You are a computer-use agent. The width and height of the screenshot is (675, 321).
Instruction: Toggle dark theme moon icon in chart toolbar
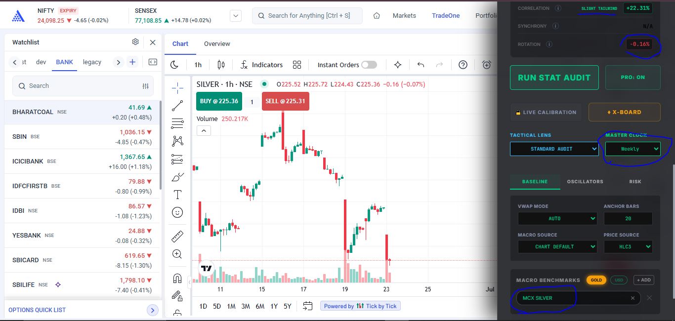174,65
